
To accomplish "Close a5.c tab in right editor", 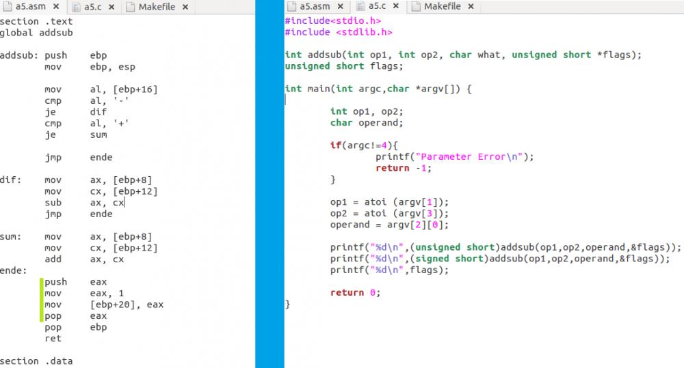I will pyautogui.click(x=396, y=6).
